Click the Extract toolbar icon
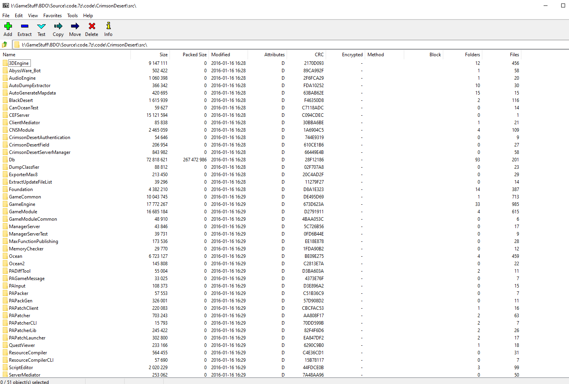 (x=25, y=26)
